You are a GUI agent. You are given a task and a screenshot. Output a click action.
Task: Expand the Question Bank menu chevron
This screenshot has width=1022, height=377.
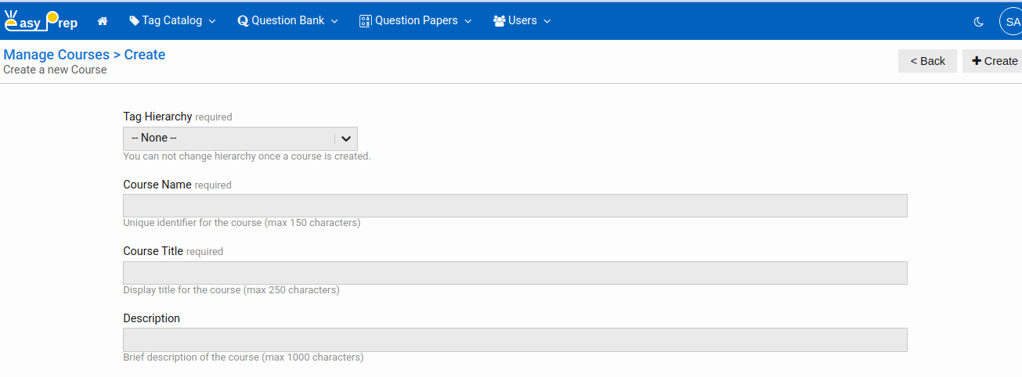coord(334,22)
